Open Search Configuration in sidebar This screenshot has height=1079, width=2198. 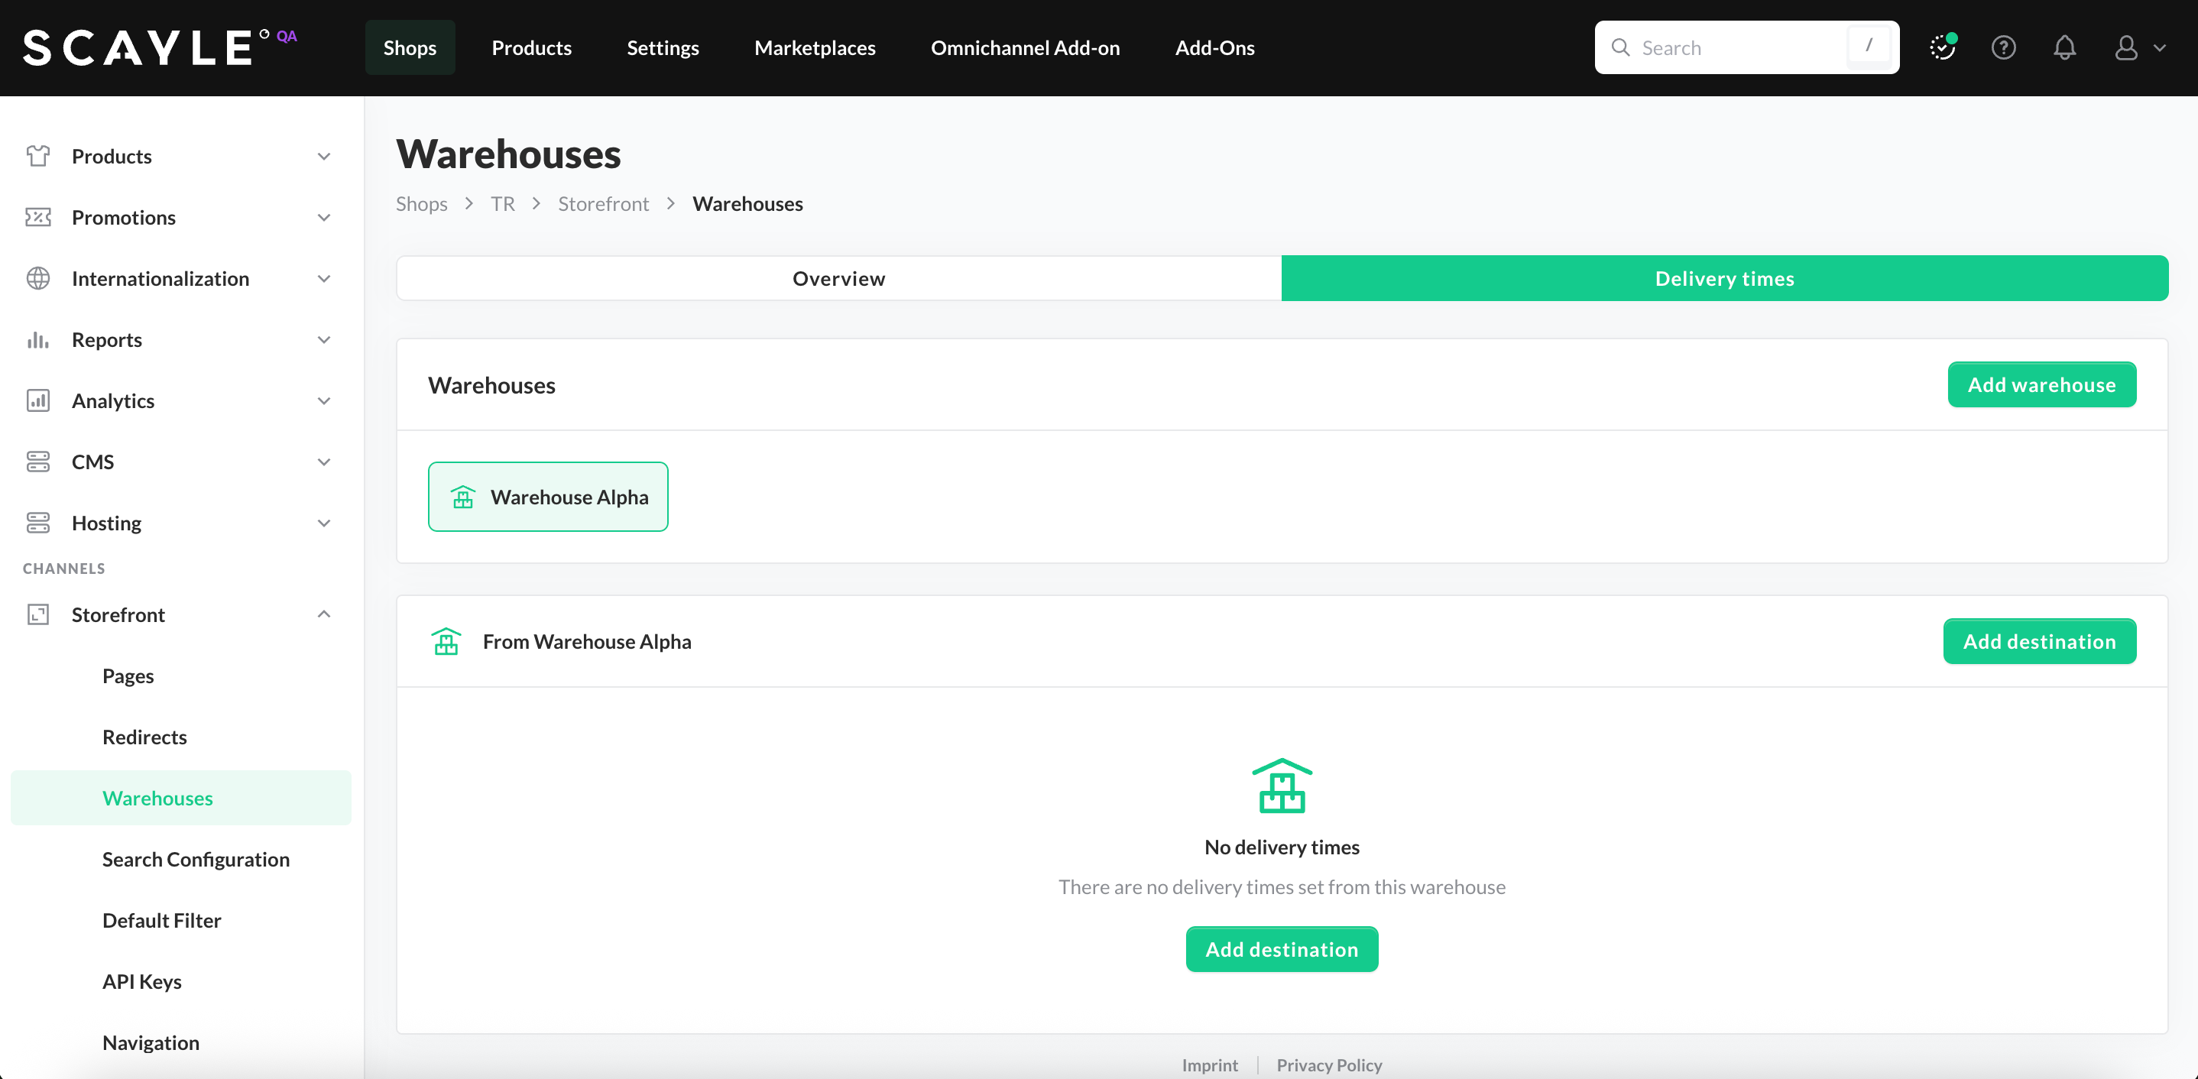[x=196, y=859]
